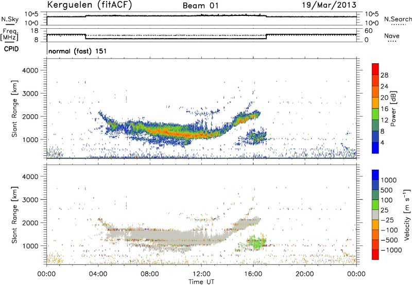The width and height of the screenshot is (412, 285).
Task: Click the 1000 km tick on the velocity panel
Action: coord(30,246)
